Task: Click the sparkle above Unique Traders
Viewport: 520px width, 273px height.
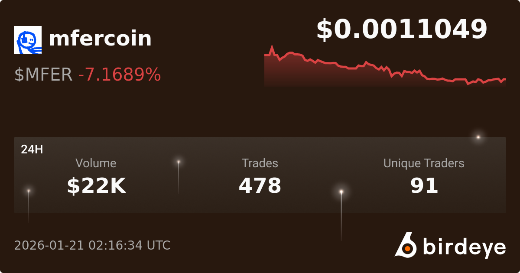Action: point(478,137)
